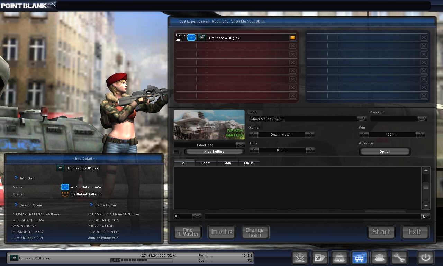Image resolution: width=443 pixels, height=266 pixels.
Task: Switch to the Whisp chat tab
Action: tap(249, 163)
